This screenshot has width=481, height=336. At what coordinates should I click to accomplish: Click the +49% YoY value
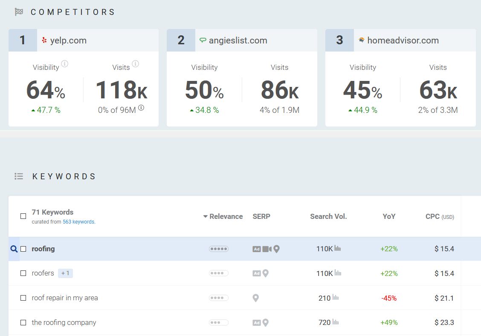pos(389,322)
